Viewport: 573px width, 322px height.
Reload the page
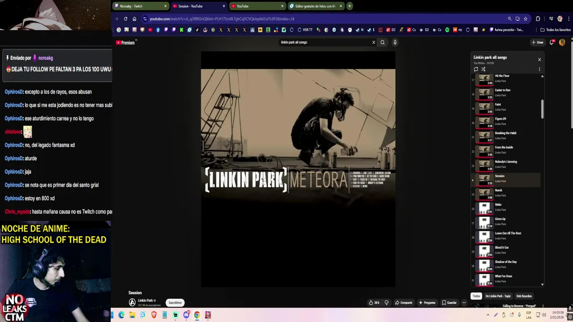[126, 19]
